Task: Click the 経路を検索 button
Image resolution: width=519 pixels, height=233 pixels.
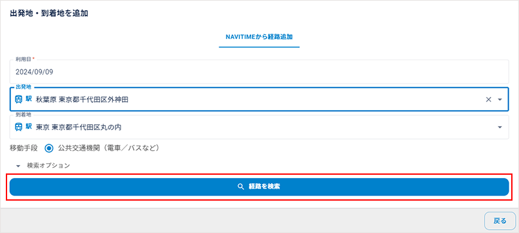Action: point(259,187)
